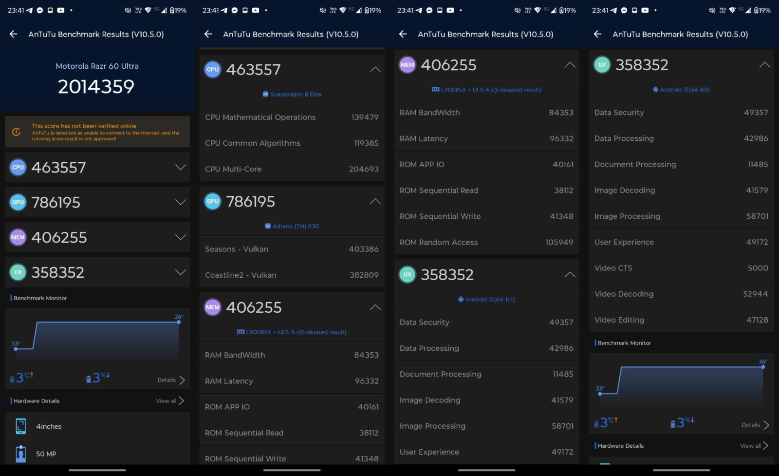Open the Adreno (TM) 830 link
The height and width of the screenshot is (476, 779).
click(296, 226)
